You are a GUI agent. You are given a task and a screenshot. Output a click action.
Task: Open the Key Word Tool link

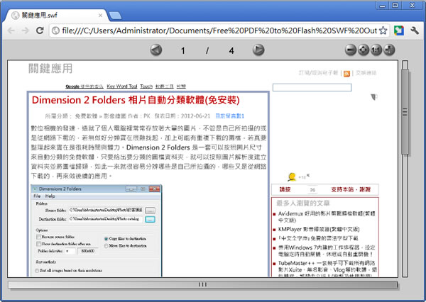click(x=122, y=86)
